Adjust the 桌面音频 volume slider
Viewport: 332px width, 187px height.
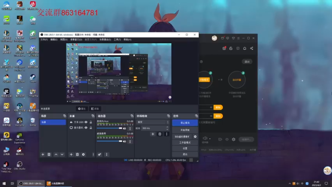click(110, 141)
